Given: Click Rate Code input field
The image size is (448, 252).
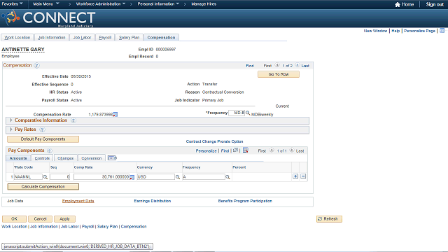Looking at the screenshot, I should tap(28, 177).
